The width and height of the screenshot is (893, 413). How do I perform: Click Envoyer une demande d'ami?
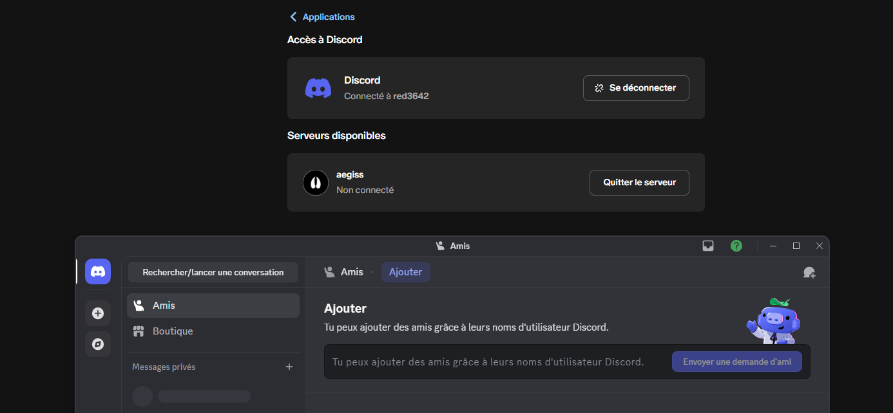coord(737,362)
